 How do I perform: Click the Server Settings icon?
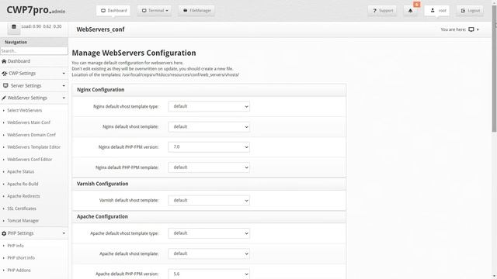pyautogui.click(x=5, y=85)
